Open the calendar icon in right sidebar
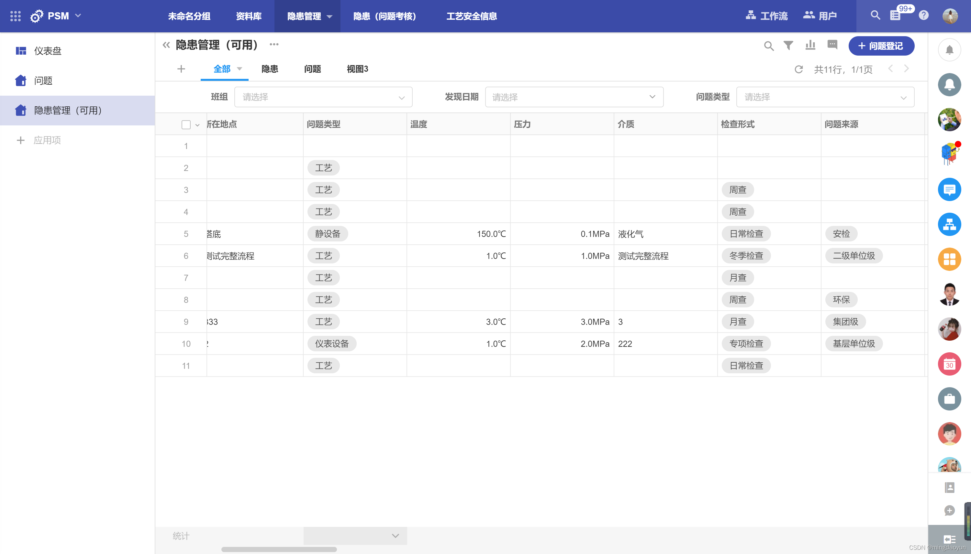This screenshot has height=554, width=971. point(949,364)
